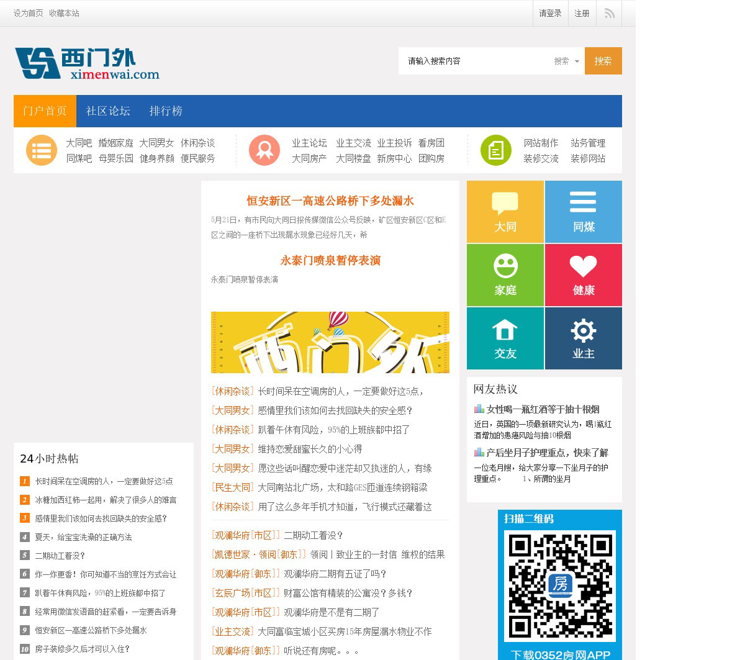Click the 注册 register link
Screen dimensions: 745x660
[x=582, y=13]
